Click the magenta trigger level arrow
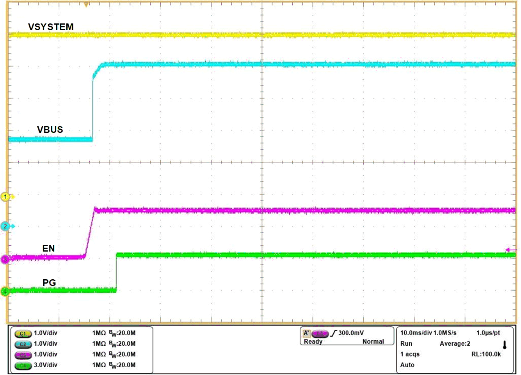 (511, 250)
